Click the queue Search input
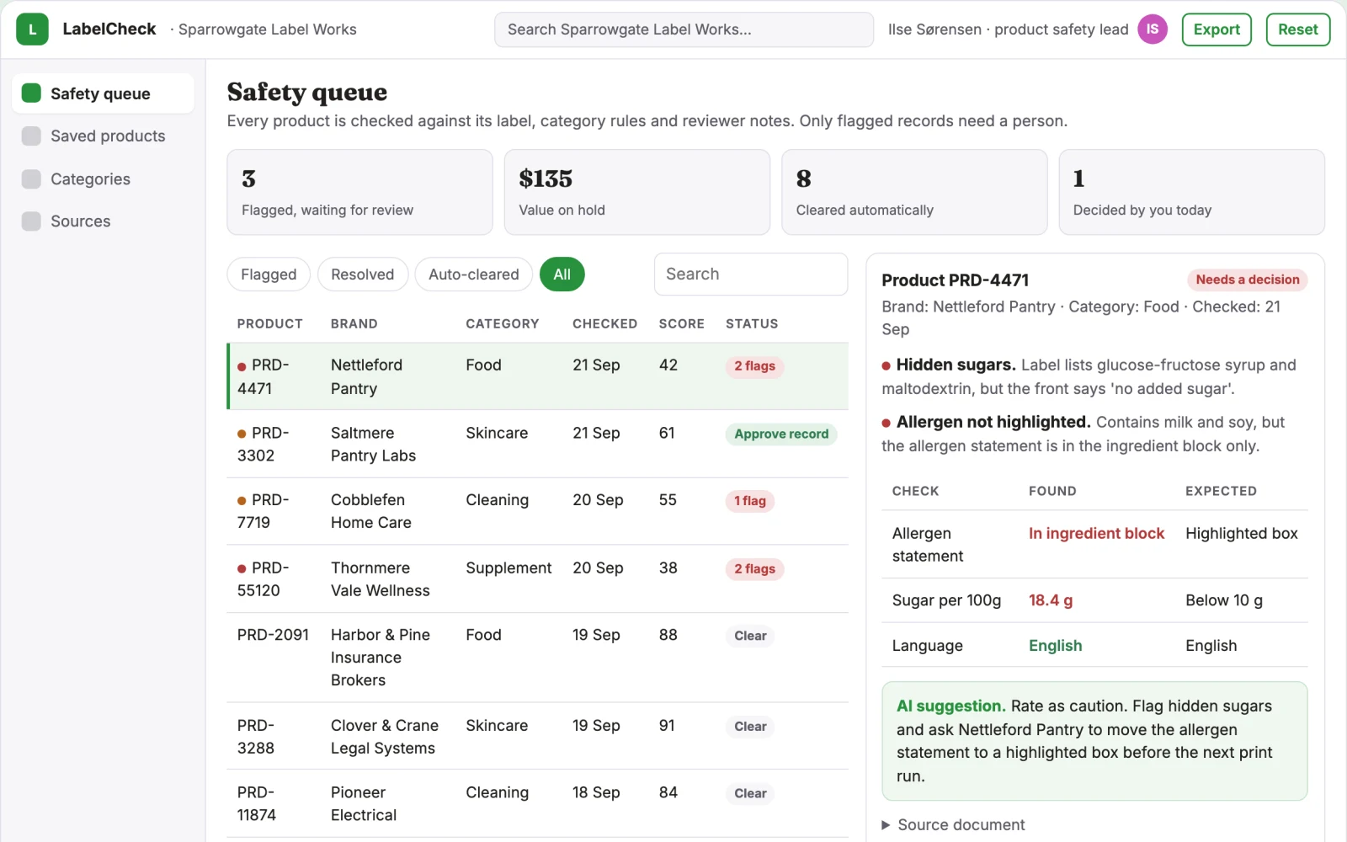The image size is (1347, 842). click(x=751, y=274)
